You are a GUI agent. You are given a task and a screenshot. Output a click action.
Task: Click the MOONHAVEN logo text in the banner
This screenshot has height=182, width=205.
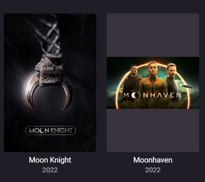pyautogui.click(x=152, y=95)
